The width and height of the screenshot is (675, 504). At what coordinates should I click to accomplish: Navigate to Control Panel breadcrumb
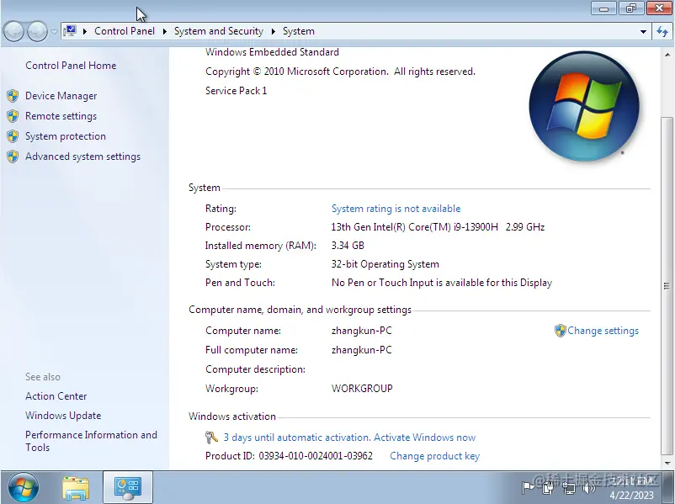125,31
